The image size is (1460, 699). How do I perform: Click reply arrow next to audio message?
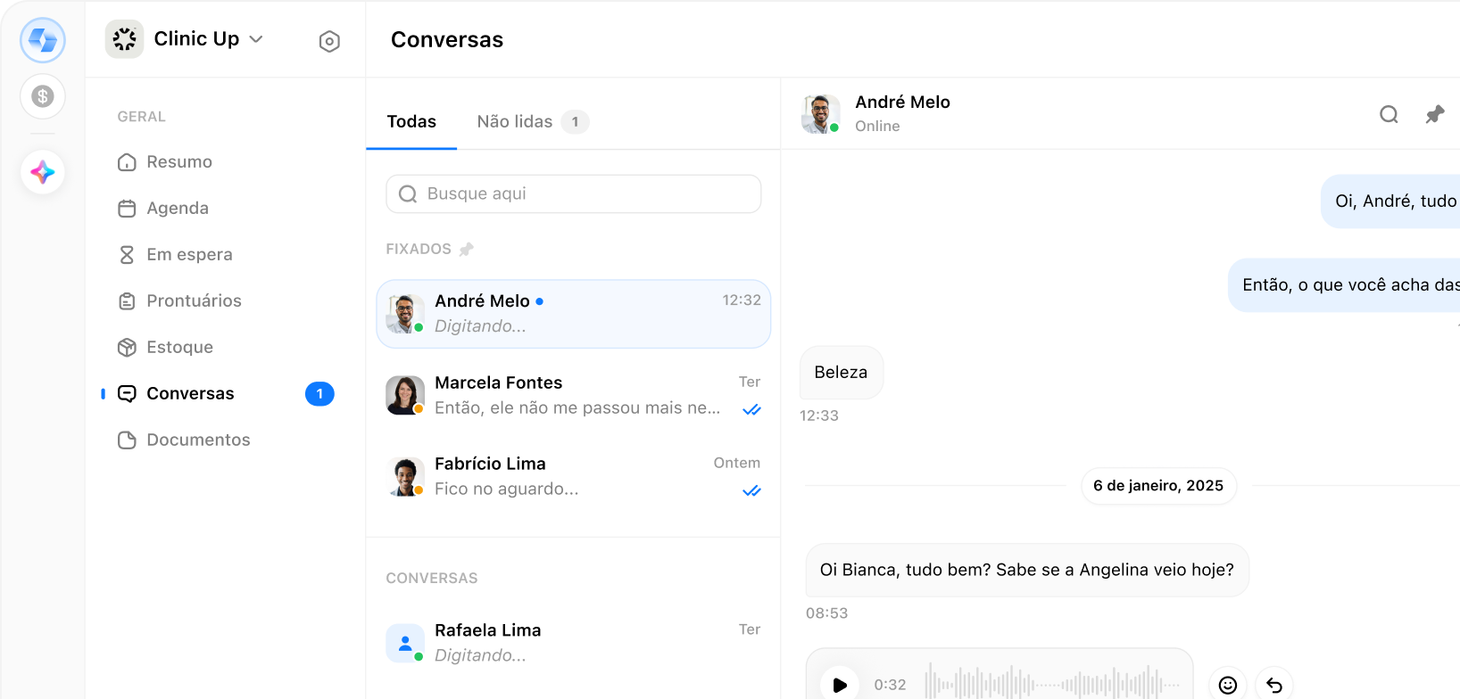coord(1274,684)
